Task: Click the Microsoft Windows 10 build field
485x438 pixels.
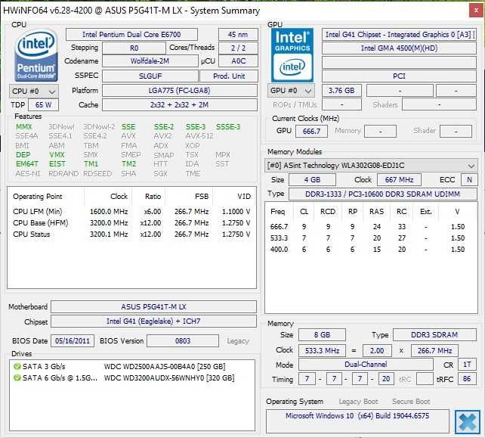Action: (357, 421)
